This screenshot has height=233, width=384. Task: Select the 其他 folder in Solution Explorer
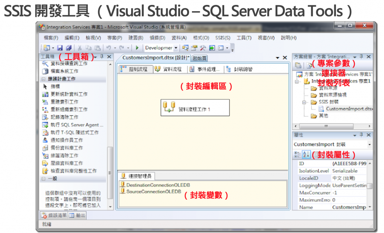pos(319,116)
